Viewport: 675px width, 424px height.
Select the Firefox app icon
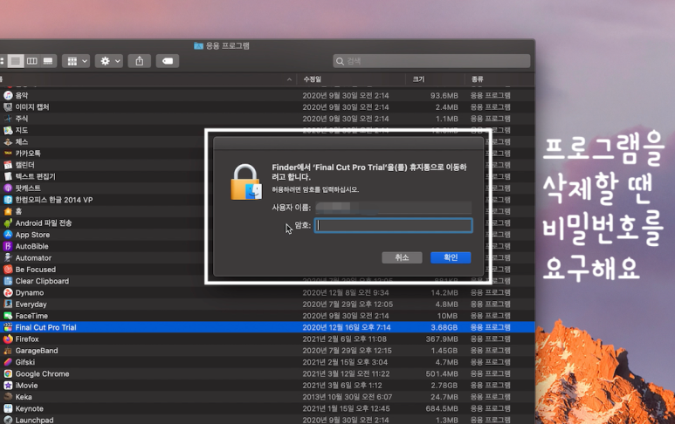coord(8,339)
